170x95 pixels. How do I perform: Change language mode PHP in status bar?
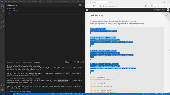tap(76, 94)
